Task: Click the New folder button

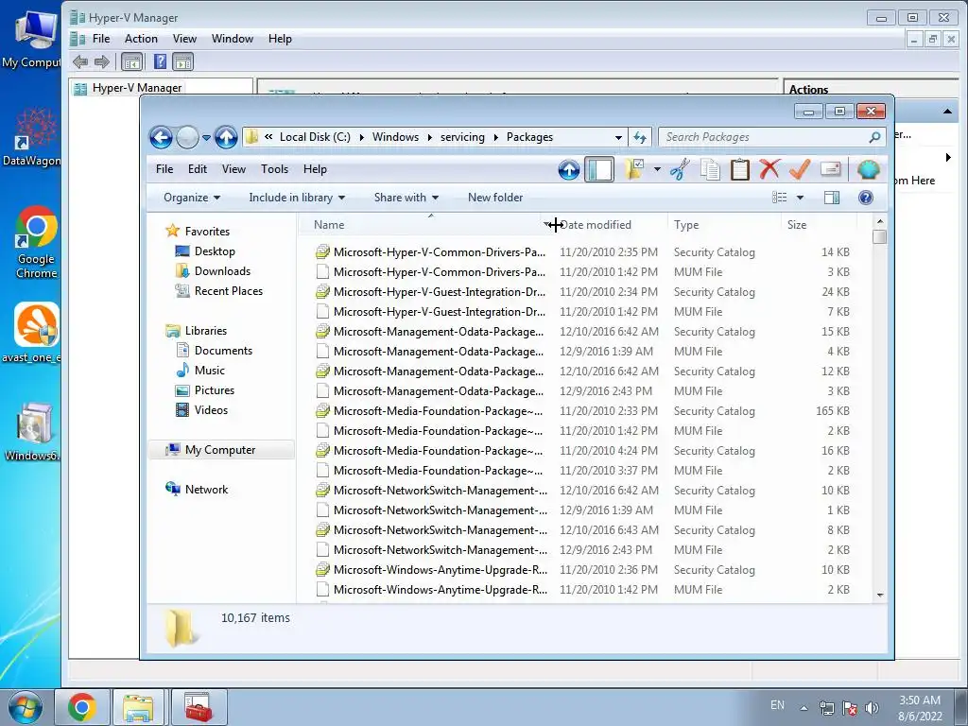Action: click(x=495, y=198)
